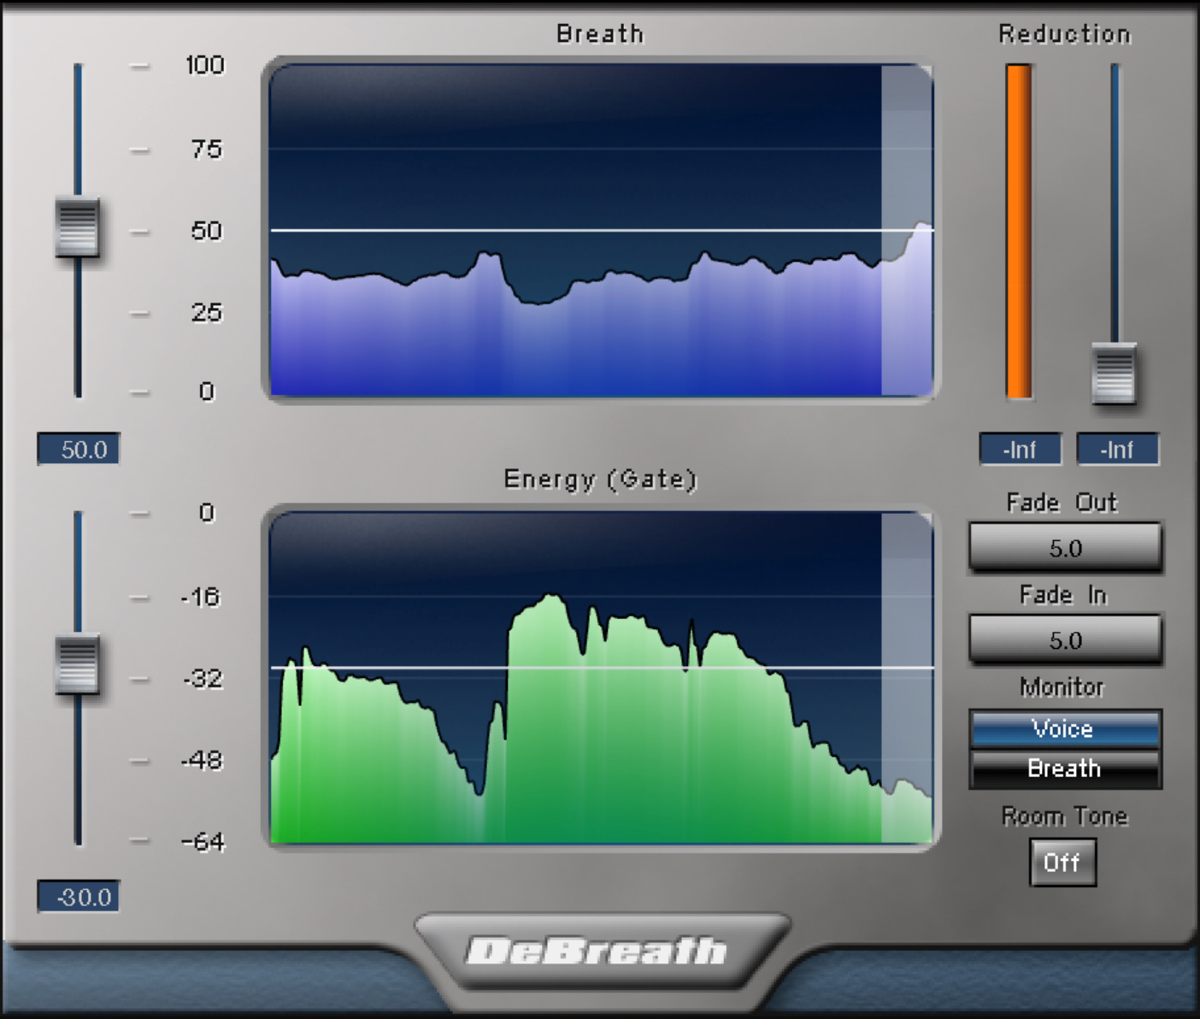Click the Fade In 5.0 value box
Viewport: 1200px width, 1019px height.
1065,640
